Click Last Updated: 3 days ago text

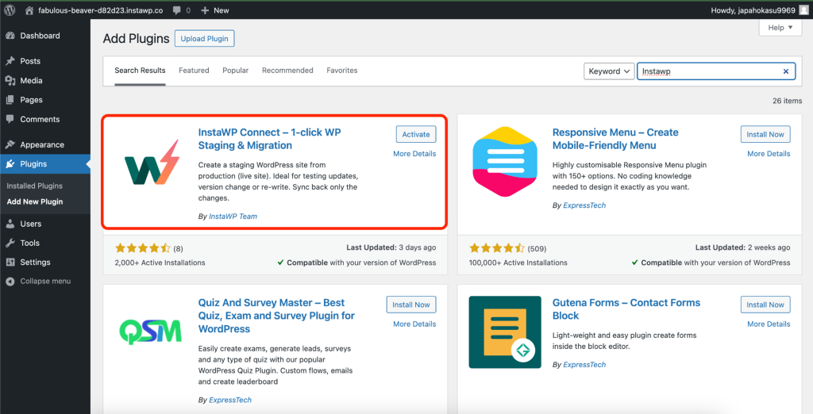[x=391, y=247]
